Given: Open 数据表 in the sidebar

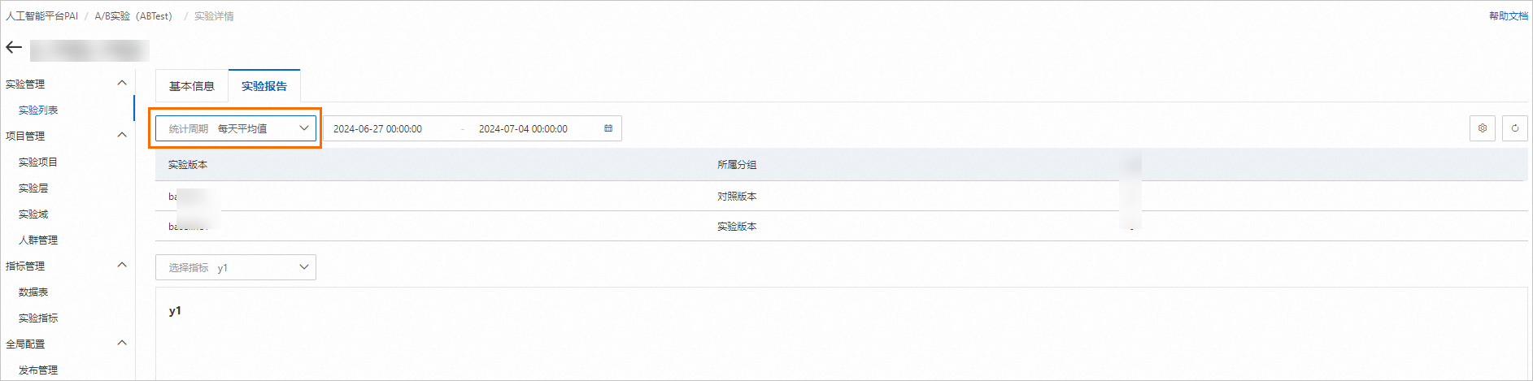Looking at the screenshot, I should click(33, 292).
